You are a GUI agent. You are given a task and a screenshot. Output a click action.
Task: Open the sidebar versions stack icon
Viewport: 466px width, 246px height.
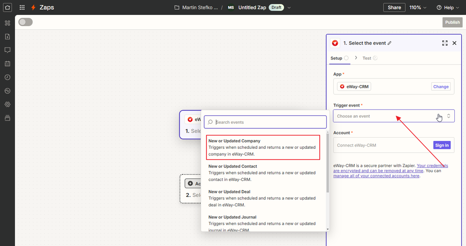coord(7,118)
